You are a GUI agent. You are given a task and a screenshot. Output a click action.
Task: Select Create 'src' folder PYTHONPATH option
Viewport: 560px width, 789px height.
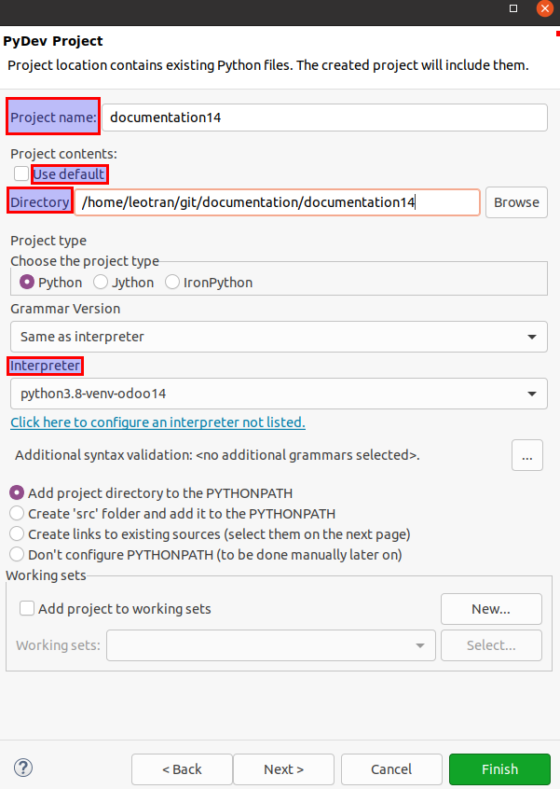[17, 513]
